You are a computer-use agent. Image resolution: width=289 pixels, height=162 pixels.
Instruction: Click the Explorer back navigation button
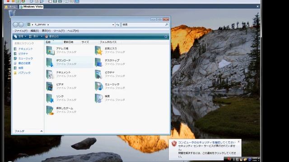click(x=15, y=24)
